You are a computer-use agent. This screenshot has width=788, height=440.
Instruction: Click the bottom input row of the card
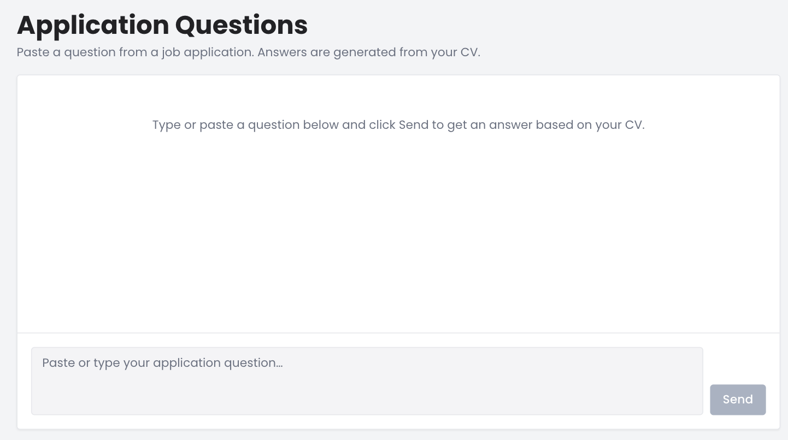(x=398, y=380)
